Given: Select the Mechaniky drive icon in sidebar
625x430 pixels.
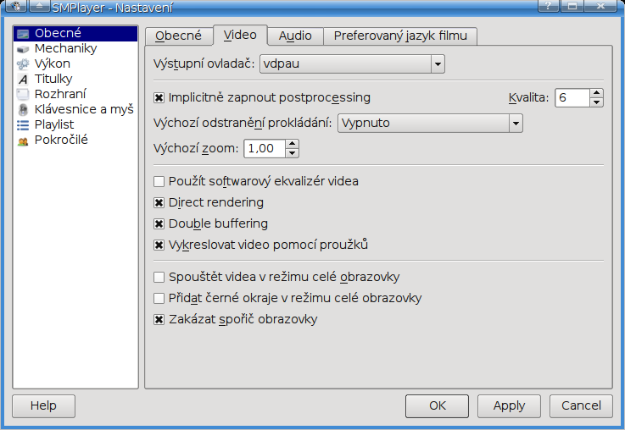Looking at the screenshot, I should [23, 49].
